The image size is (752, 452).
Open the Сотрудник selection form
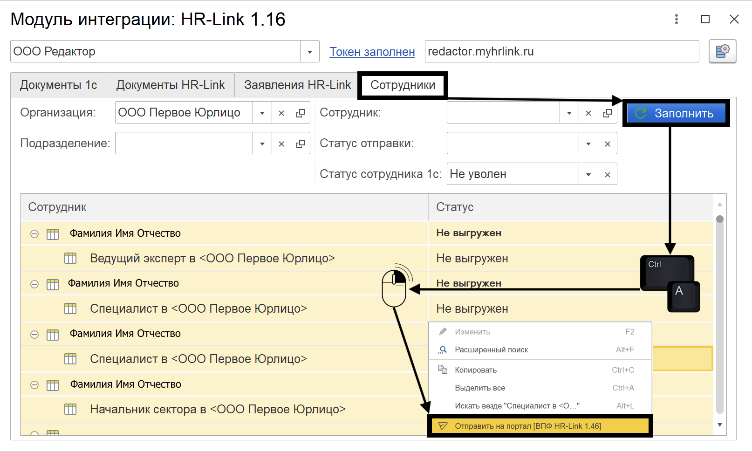608,113
